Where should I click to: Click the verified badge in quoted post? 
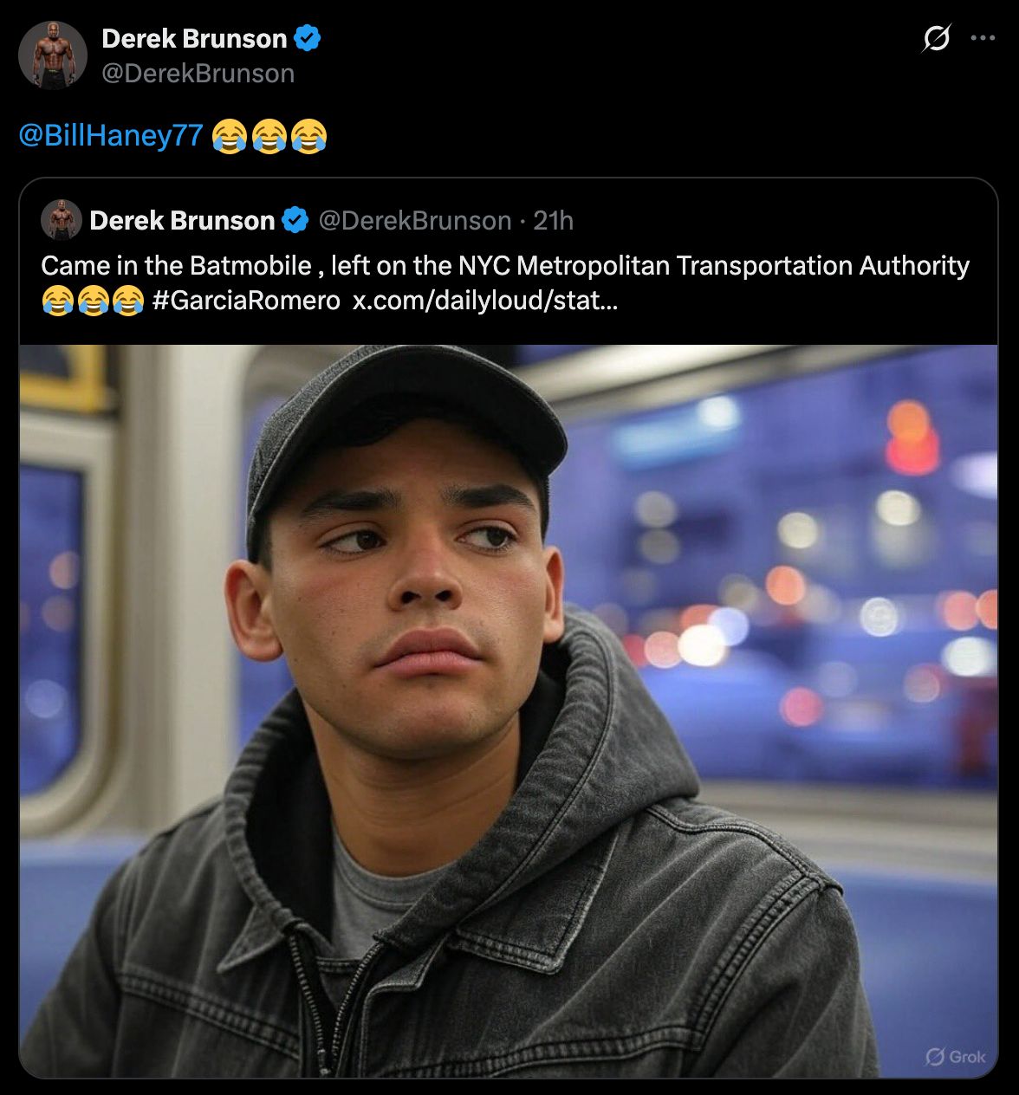[295, 221]
